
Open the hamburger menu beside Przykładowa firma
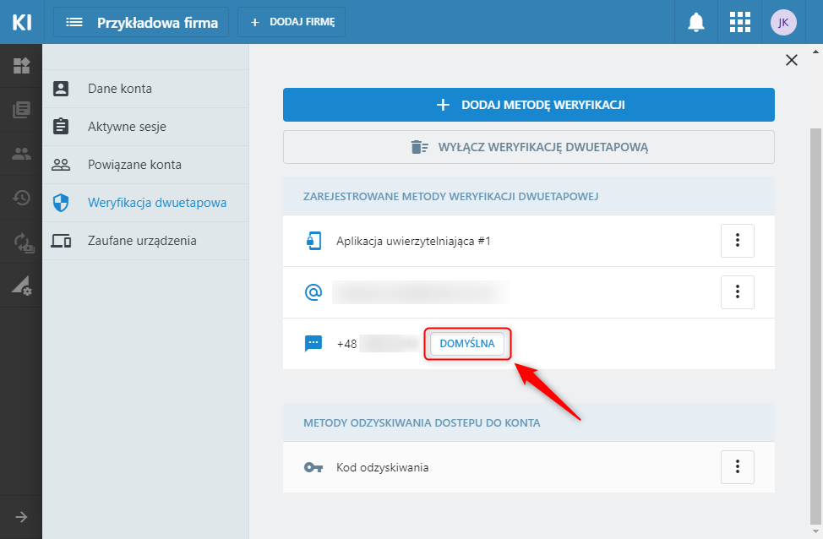pos(74,22)
